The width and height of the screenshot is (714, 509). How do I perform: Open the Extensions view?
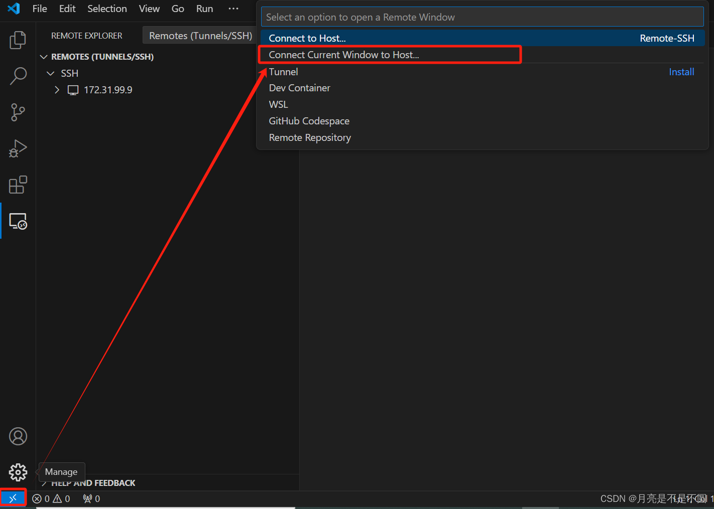(x=18, y=185)
